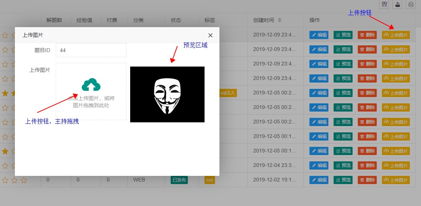Click 上传图片 in the sql注入 row
Viewport: 421px width, 206px height.
coord(396,93)
